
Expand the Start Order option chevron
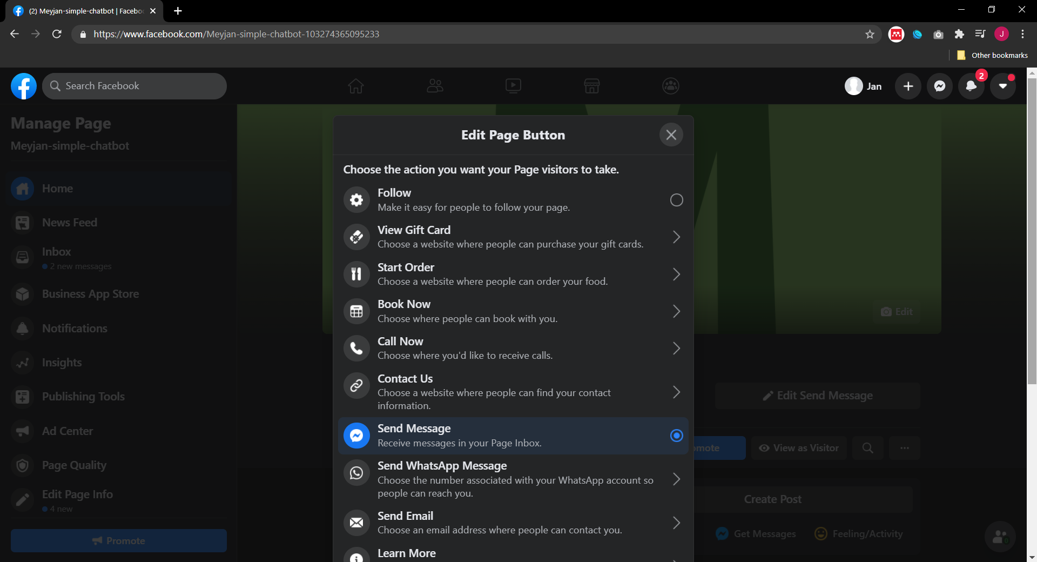pyautogui.click(x=677, y=274)
